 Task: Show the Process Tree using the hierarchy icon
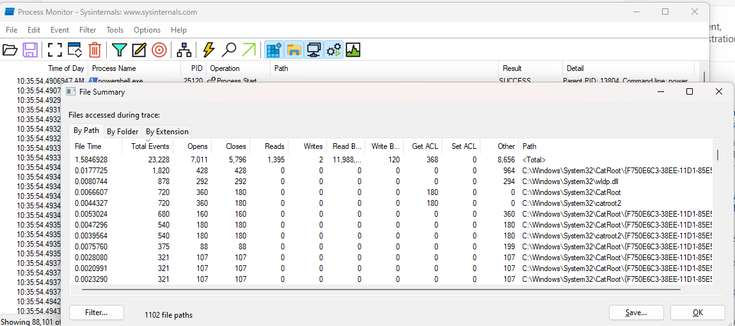click(184, 50)
